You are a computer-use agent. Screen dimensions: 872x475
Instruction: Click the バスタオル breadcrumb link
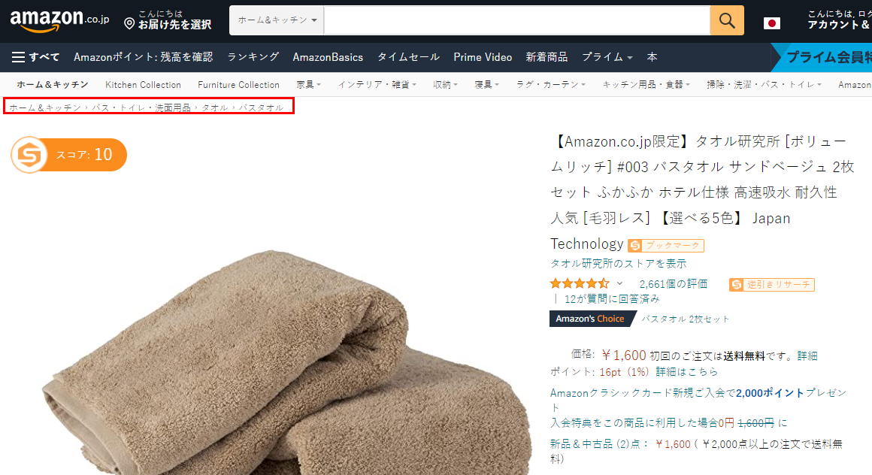coord(262,107)
